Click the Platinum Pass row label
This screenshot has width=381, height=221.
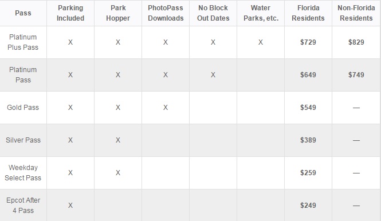click(23, 75)
